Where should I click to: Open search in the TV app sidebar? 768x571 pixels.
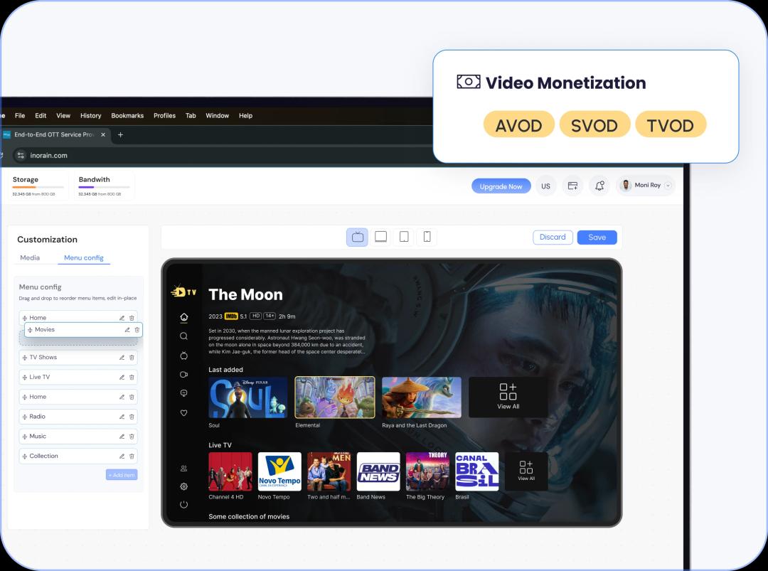184,336
